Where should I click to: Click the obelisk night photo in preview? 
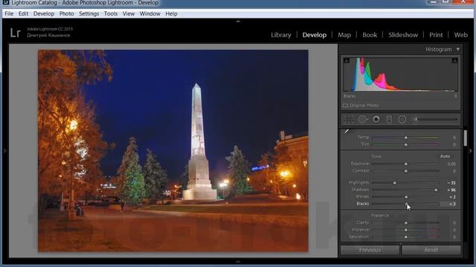[x=173, y=151]
